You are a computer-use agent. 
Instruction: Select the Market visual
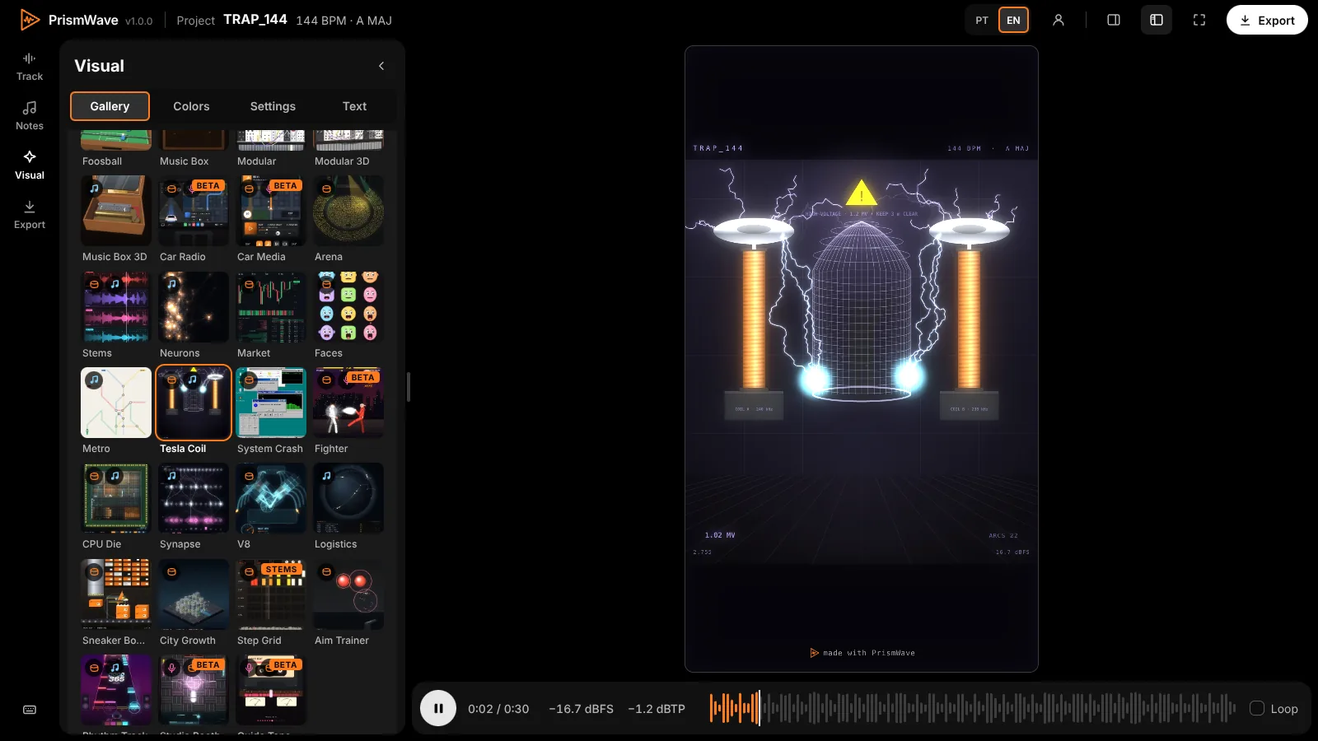[271, 315]
